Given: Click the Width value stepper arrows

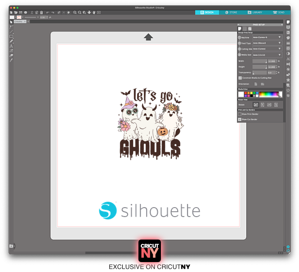Looking at the screenshot, I should coord(277,61).
